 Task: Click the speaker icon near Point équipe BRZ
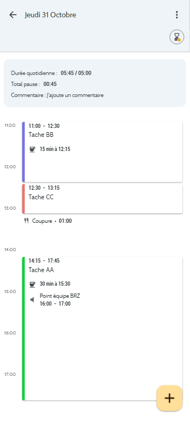(x=32, y=299)
